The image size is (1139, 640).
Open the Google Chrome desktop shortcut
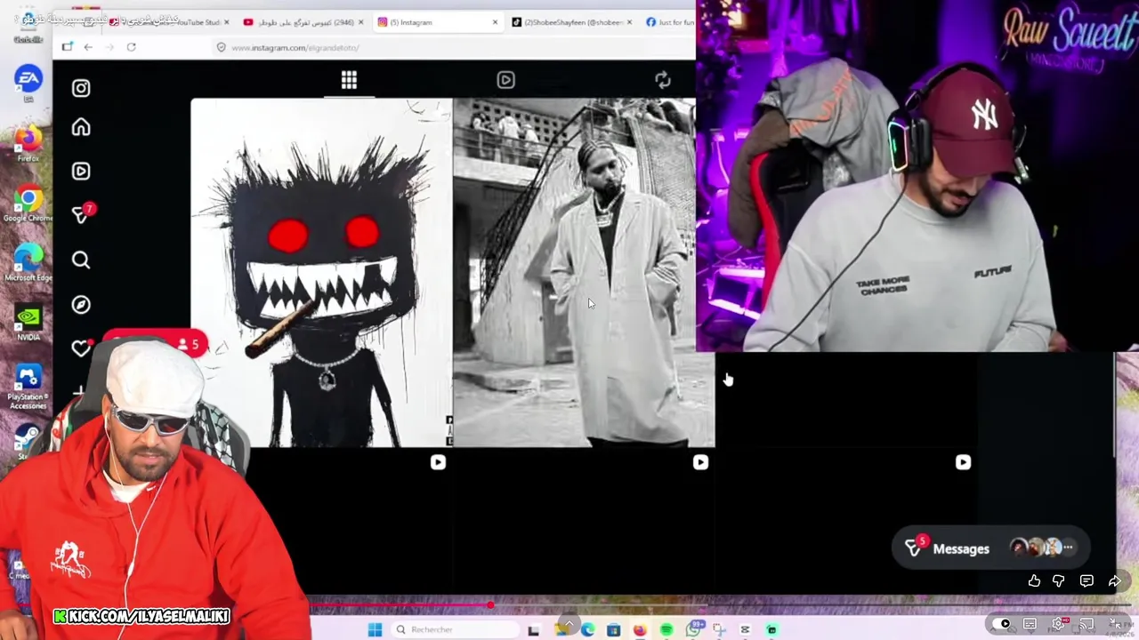click(28, 204)
